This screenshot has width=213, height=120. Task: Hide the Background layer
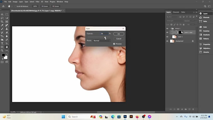point(167,41)
